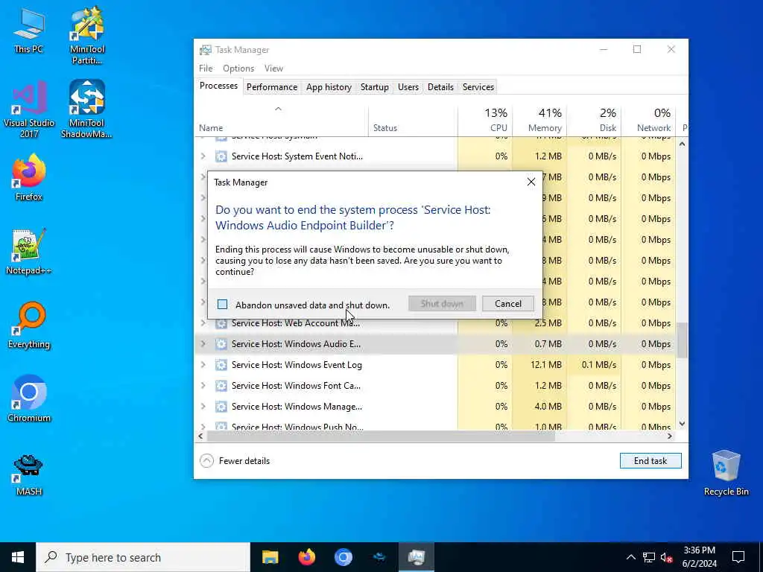Open Notepad++ desktop shortcut

[x=29, y=252]
